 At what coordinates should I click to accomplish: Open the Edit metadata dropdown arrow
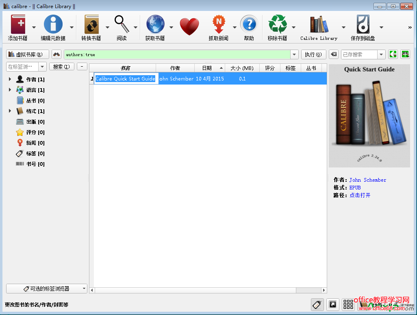(72, 27)
